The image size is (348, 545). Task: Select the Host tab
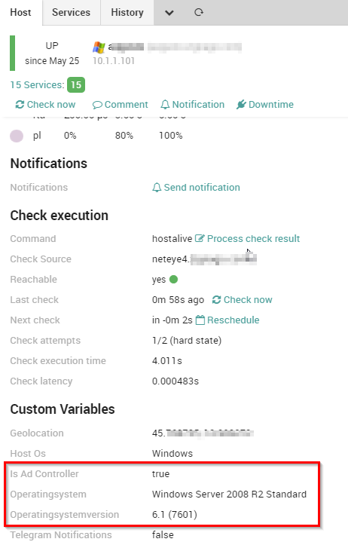click(21, 13)
